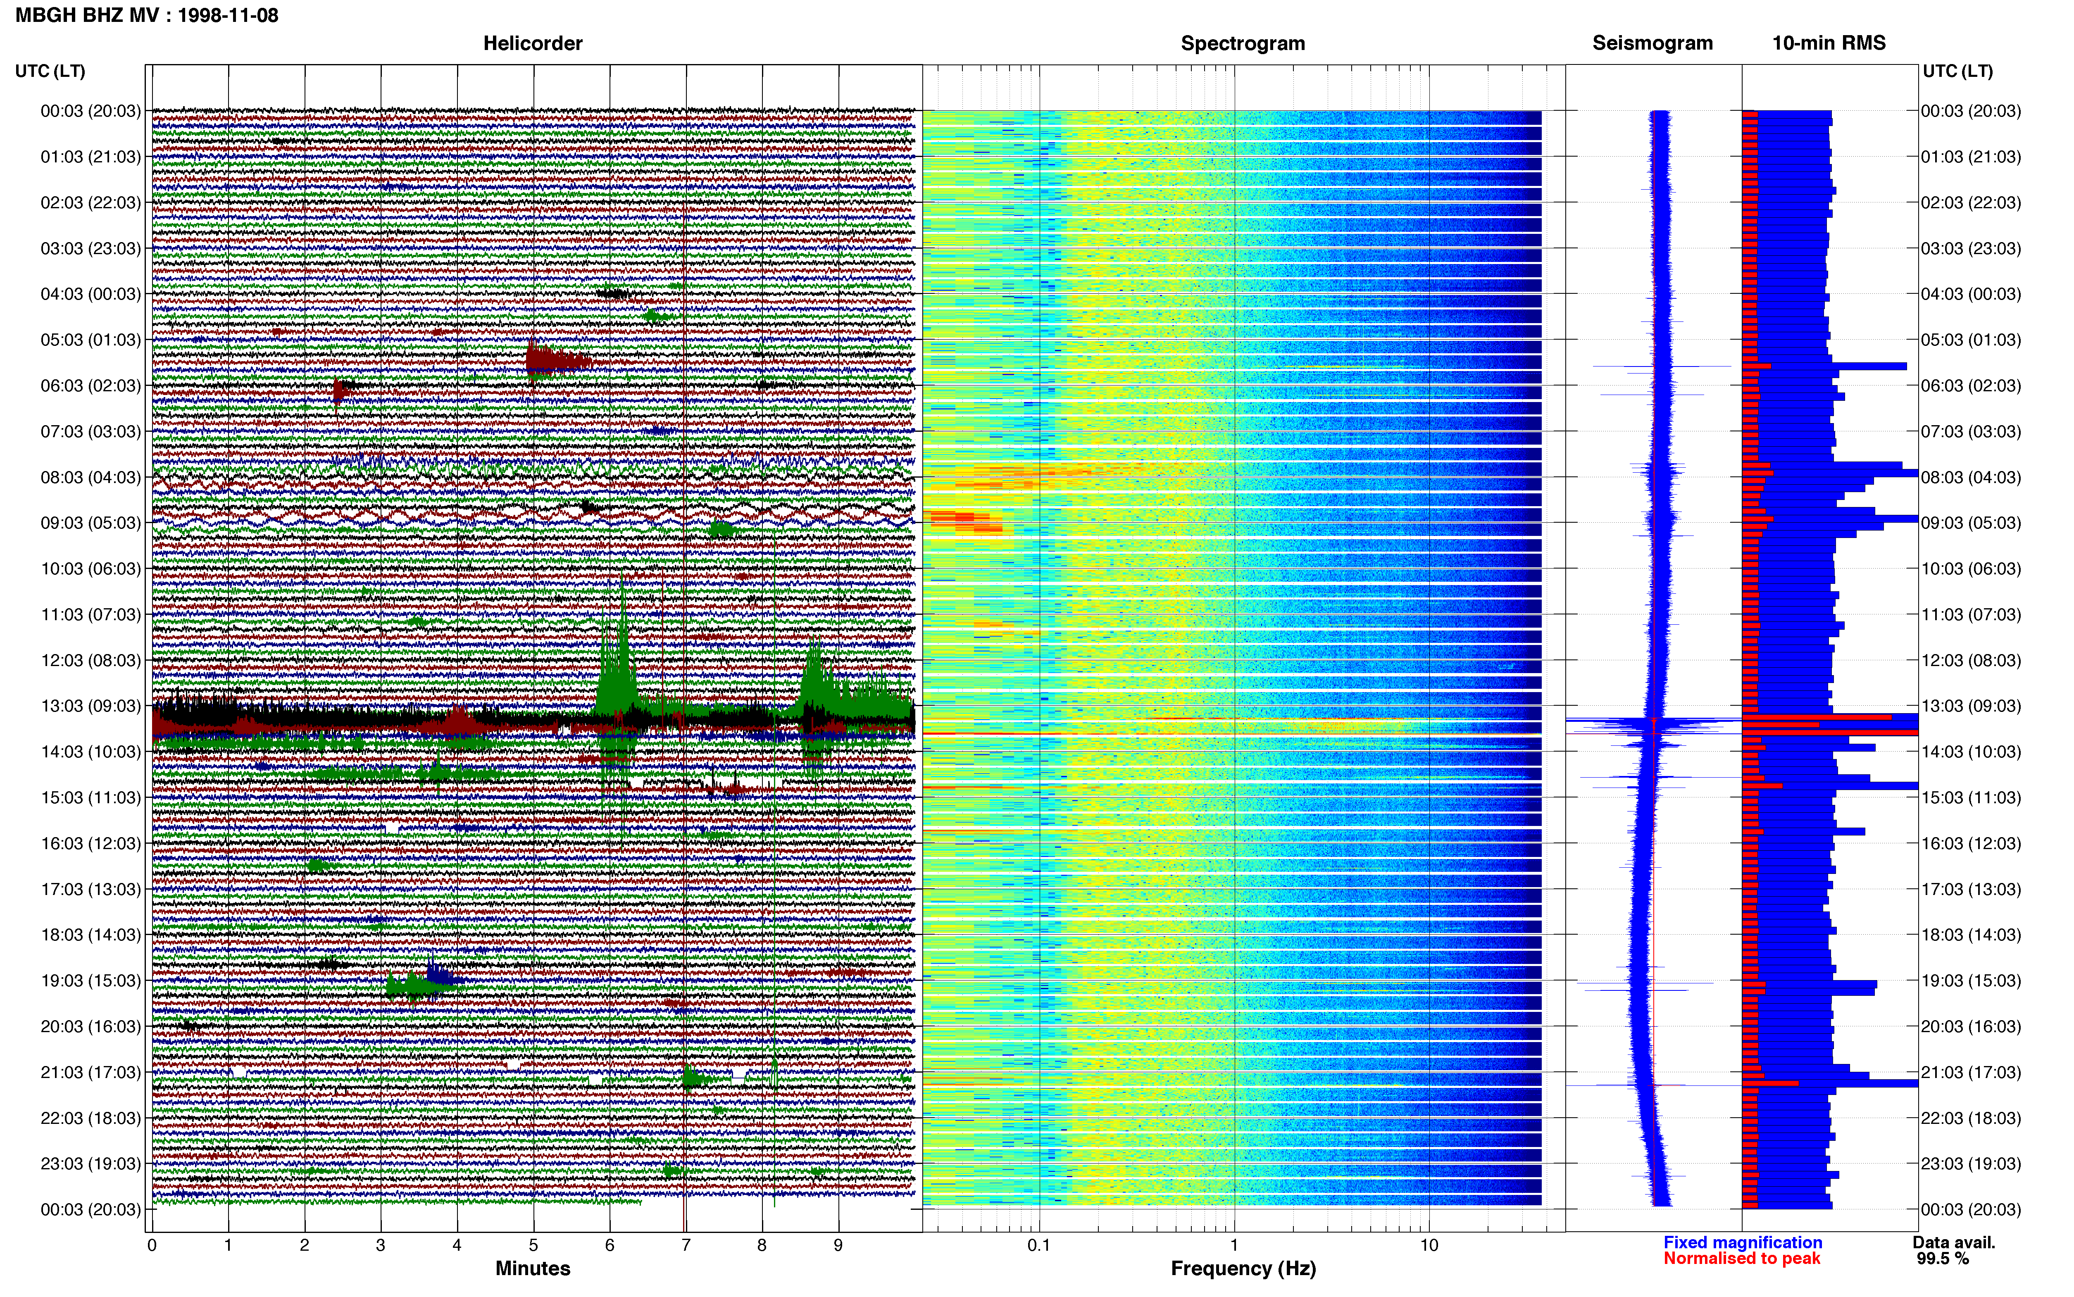The height and width of the screenshot is (1297, 2074).
Task: Click the left time label '05:03 (01:03)'
Action: (91, 340)
